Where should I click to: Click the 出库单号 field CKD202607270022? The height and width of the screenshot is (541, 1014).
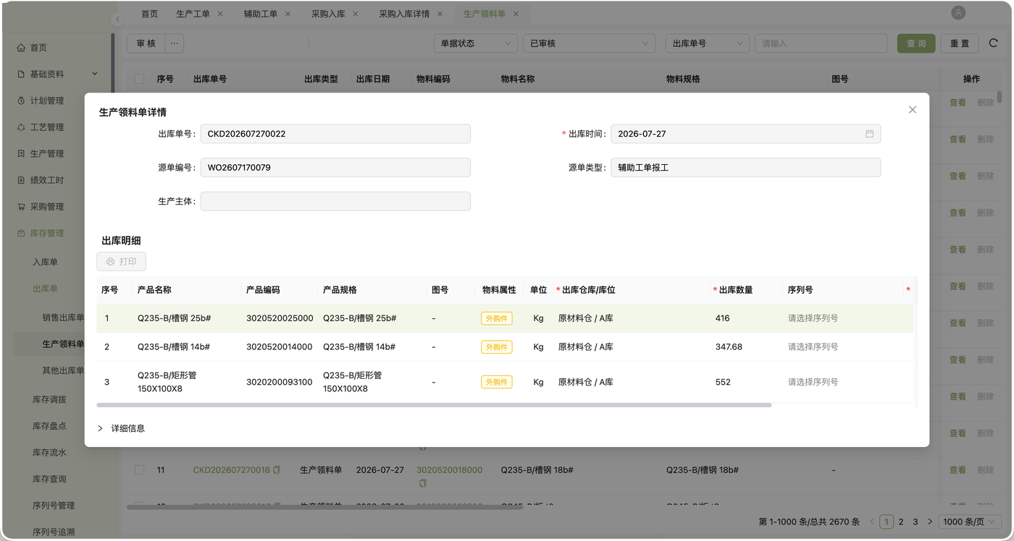click(335, 134)
